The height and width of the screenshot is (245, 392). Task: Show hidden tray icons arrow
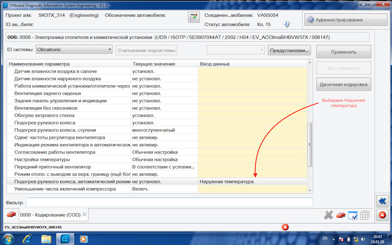tap(334, 239)
